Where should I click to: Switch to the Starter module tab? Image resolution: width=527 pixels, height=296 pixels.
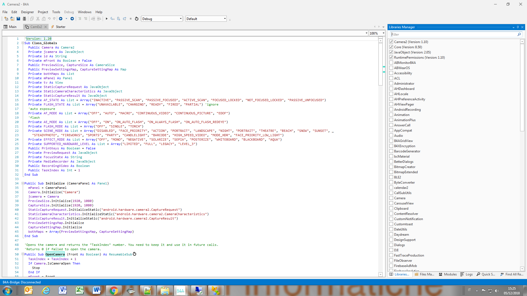coord(58,27)
